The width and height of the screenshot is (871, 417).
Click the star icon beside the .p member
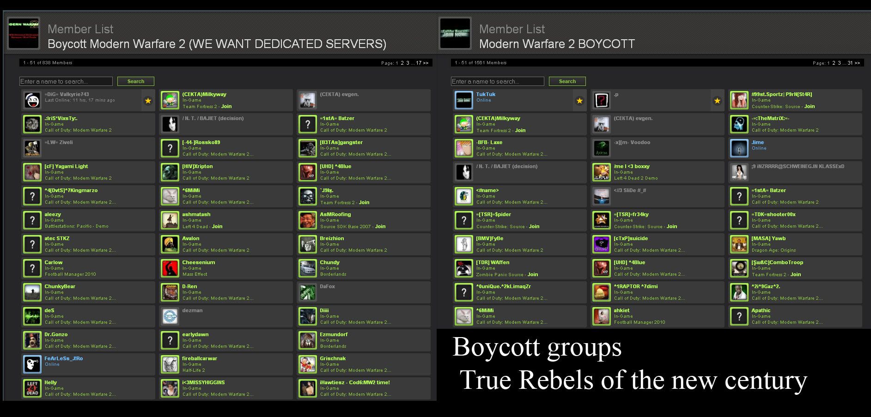tap(717, 101)
